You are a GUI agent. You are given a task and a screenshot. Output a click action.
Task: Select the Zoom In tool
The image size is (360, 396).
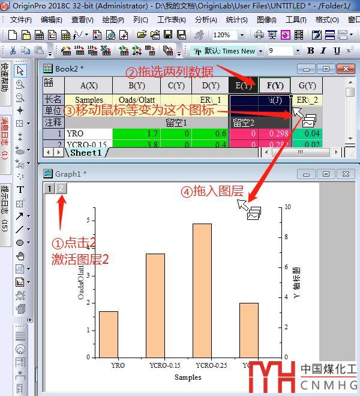click(20, 84)
